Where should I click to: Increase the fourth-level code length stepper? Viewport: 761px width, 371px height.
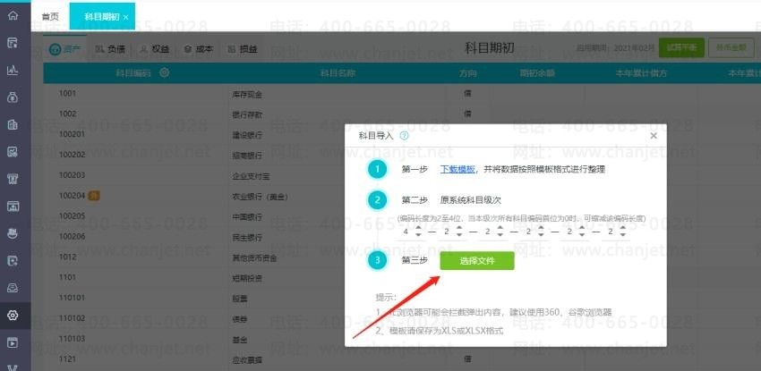tap(541, 228)
